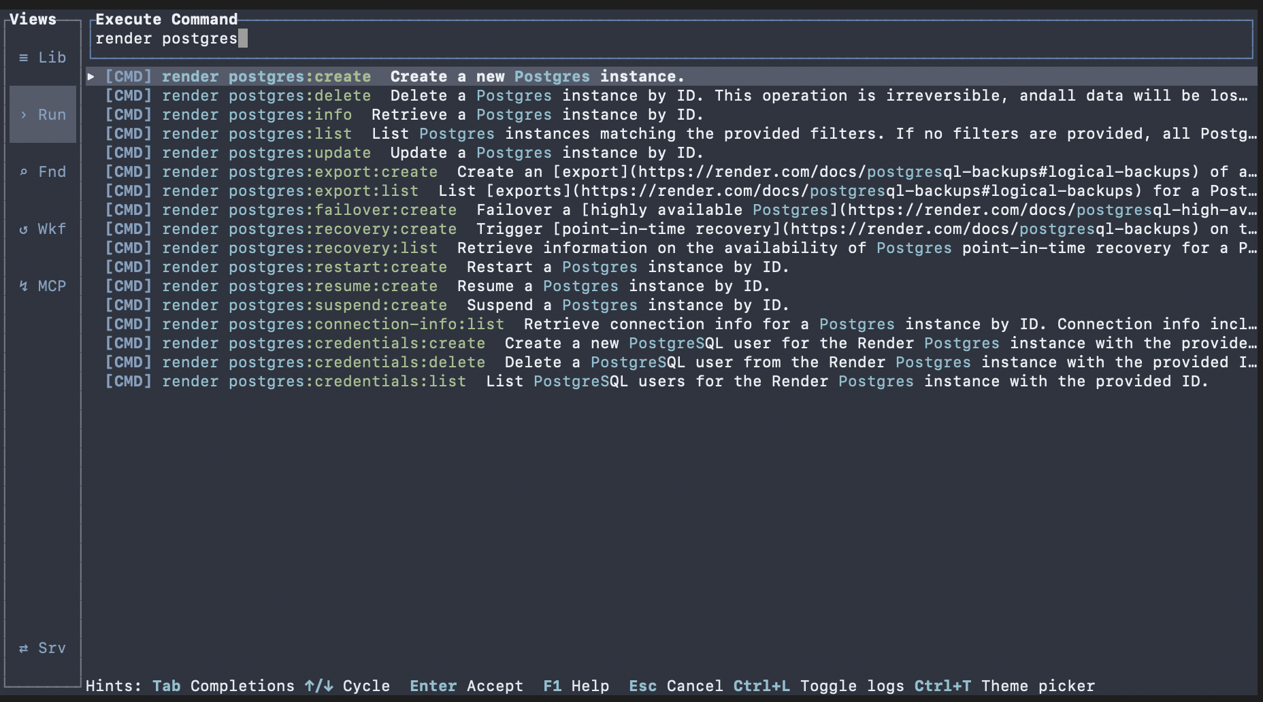Open the MCP view
This screenshot has width=1263, height=702.
[43, 286]
